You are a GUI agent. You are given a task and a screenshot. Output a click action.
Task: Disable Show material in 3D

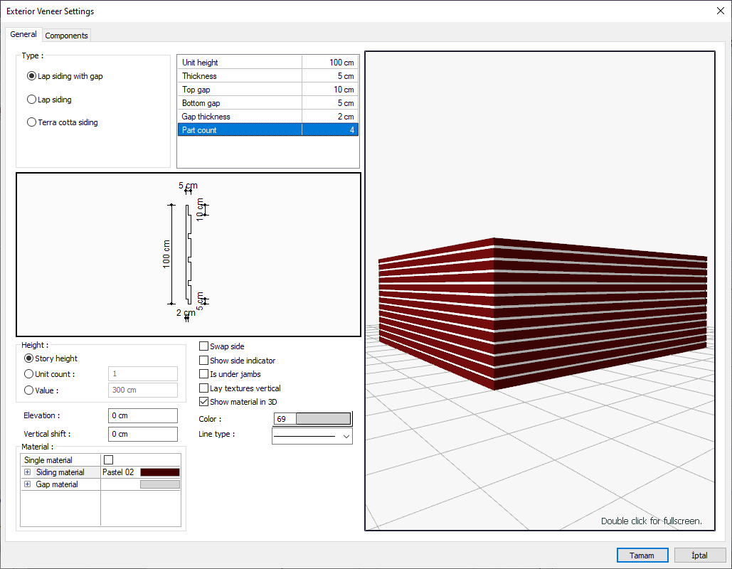(204, 402)
